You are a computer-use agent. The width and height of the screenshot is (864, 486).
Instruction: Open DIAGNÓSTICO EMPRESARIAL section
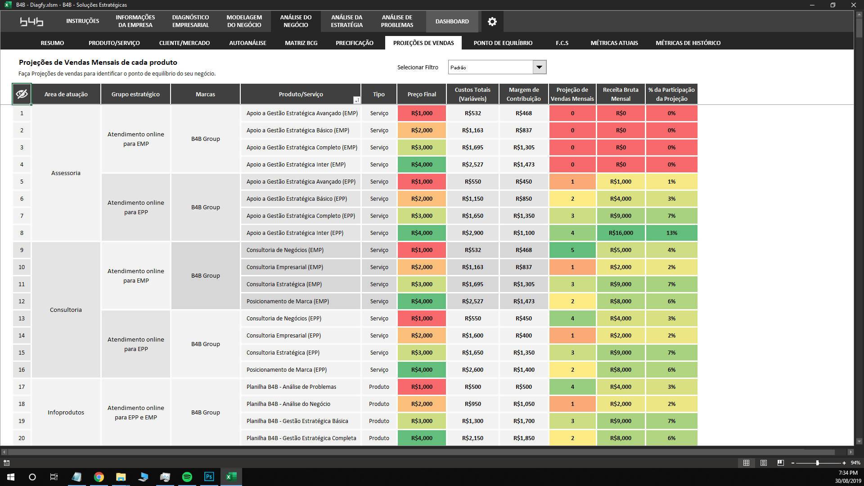click(x=190, y=21)
